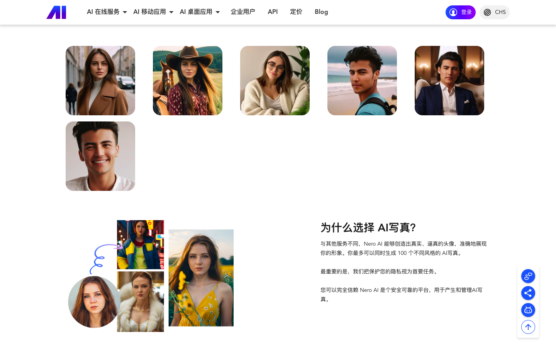Click the globe language icon
556x347 pixels.
click(x=487, y=12)
